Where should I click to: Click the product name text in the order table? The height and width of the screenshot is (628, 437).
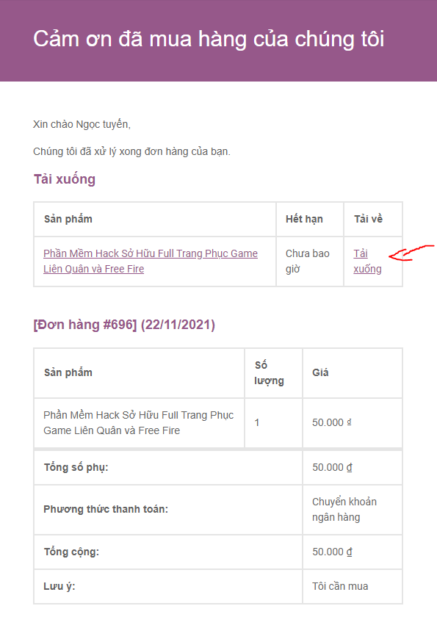(139, 422)
